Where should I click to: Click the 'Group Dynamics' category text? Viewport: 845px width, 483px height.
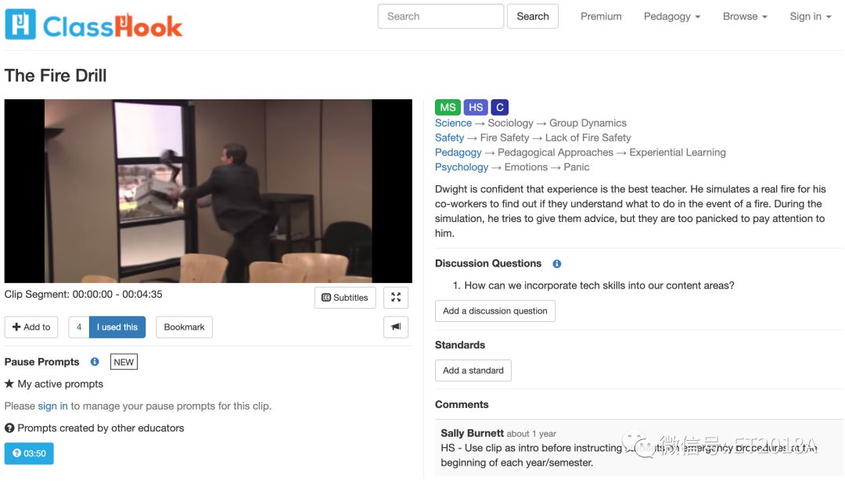(x=588, y=123)
